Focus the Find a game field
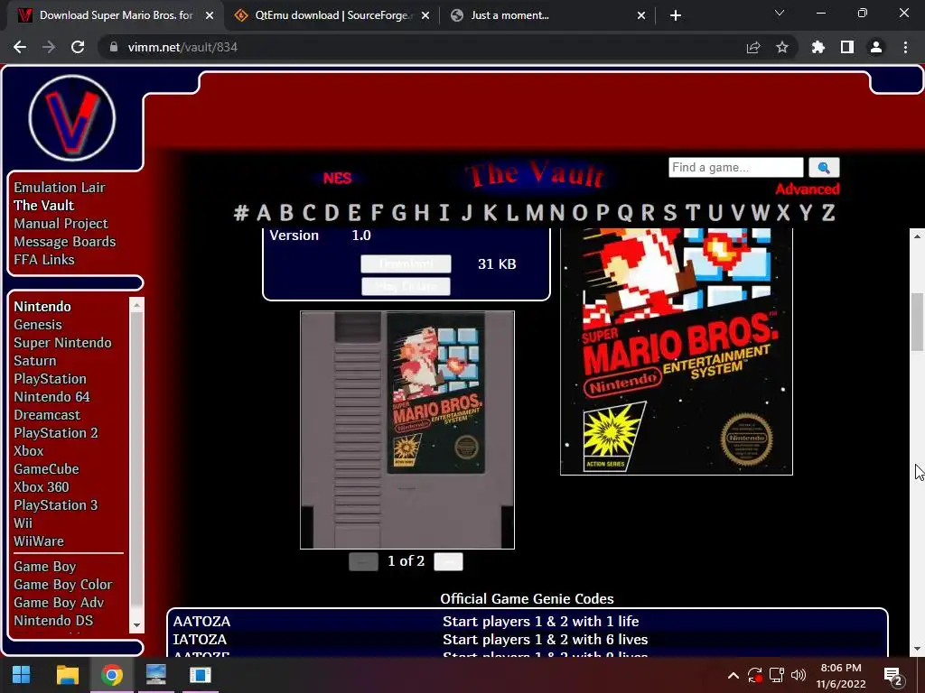This screenshot has width=925, height=693. point(735,167)
